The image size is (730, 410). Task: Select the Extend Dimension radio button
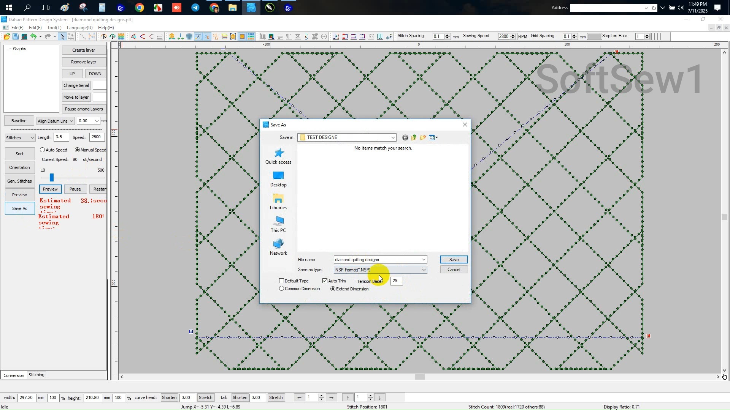[333, 289]
